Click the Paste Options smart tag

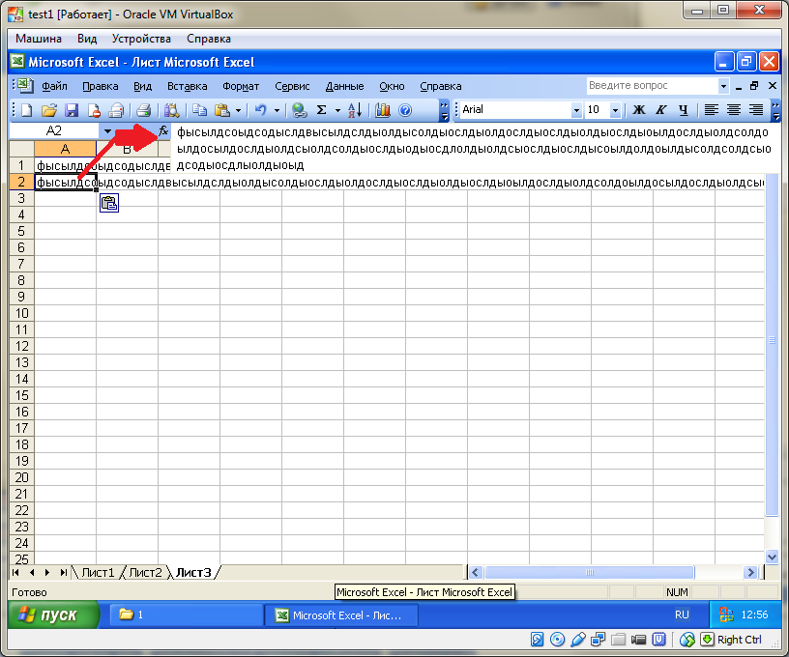108,203
